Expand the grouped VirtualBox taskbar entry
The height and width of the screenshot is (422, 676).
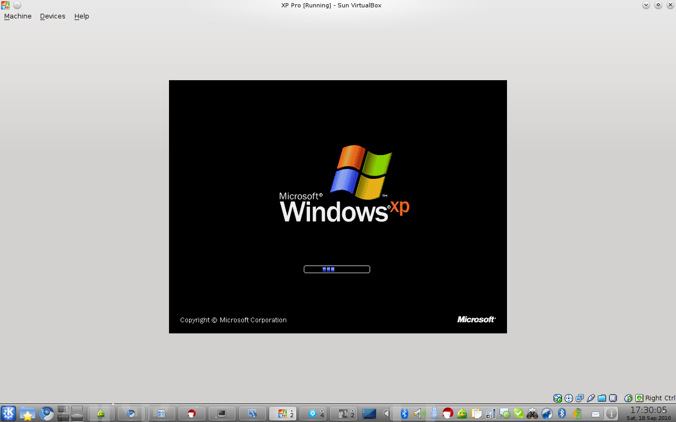point(283,414)
